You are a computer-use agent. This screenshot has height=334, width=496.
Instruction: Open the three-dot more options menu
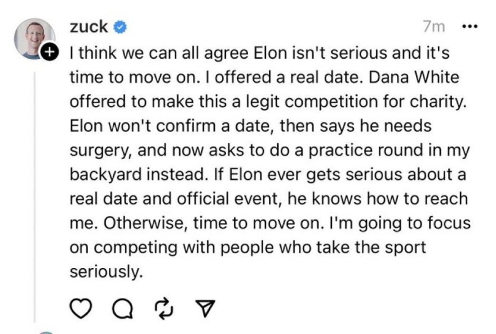[469, 27]
